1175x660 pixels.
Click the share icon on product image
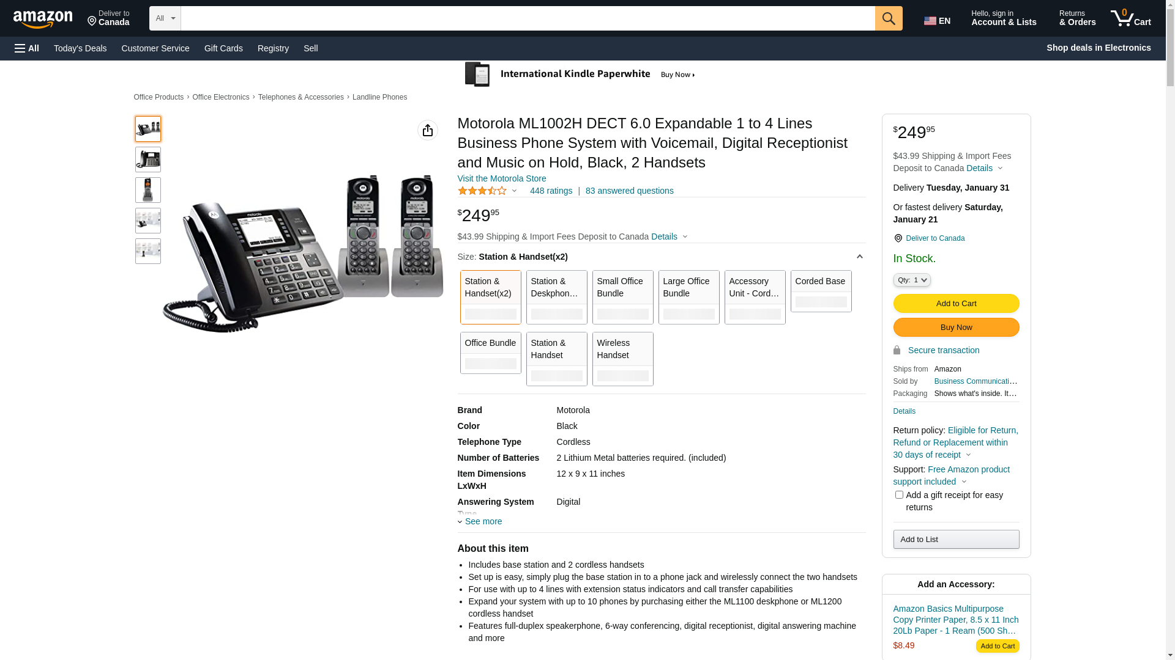(x=427, y=130)
